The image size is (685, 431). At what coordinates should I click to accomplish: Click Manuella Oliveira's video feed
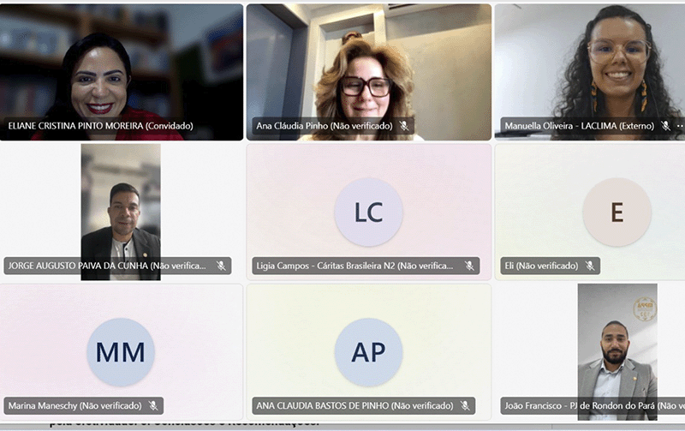click(590, 72)
